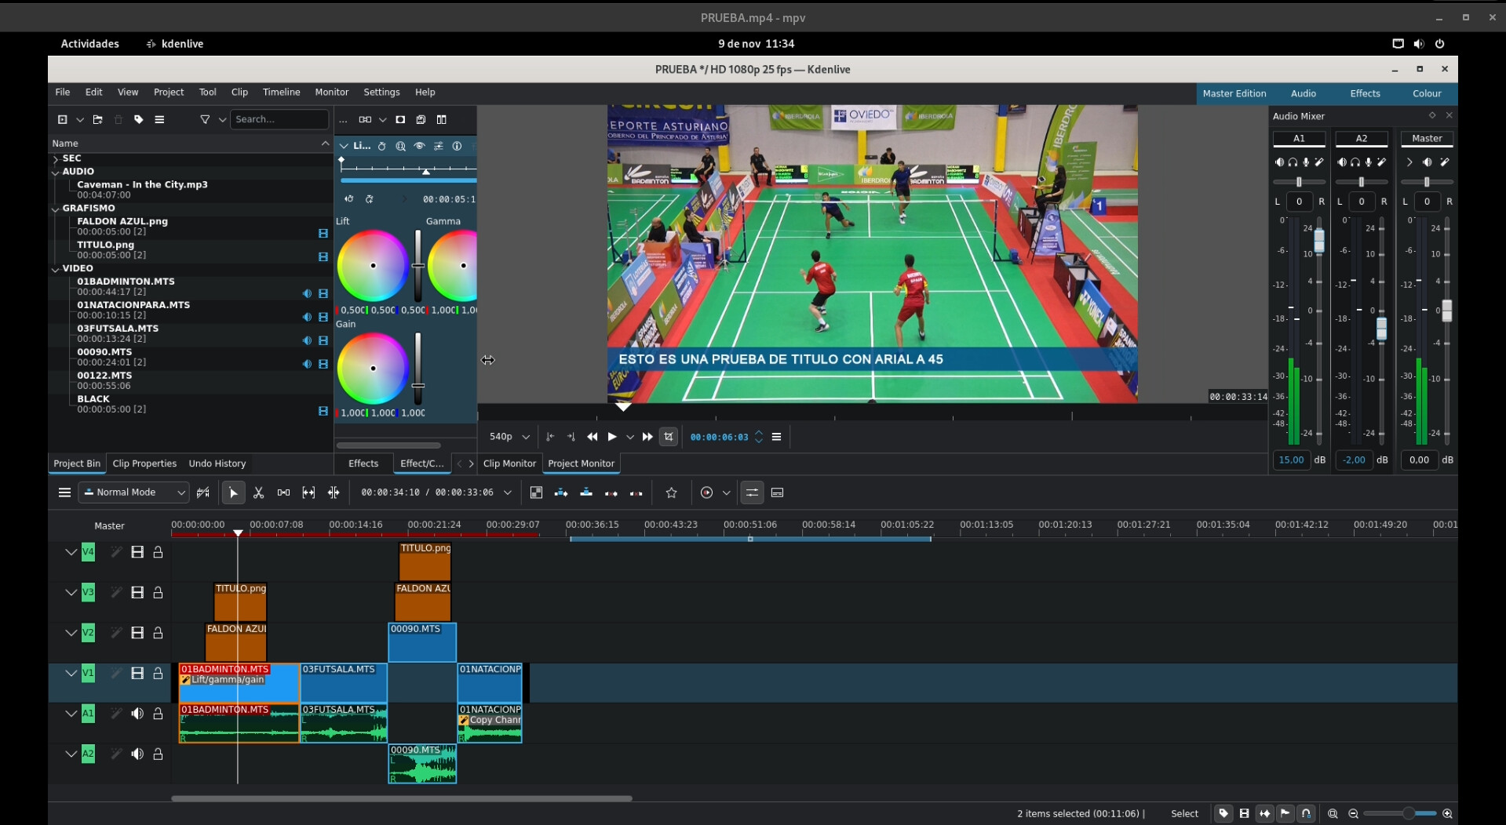The width and height of the screenshot is (1506, 825).
Task: Toggle lock on track V2
Action: (x=158, y=633)
